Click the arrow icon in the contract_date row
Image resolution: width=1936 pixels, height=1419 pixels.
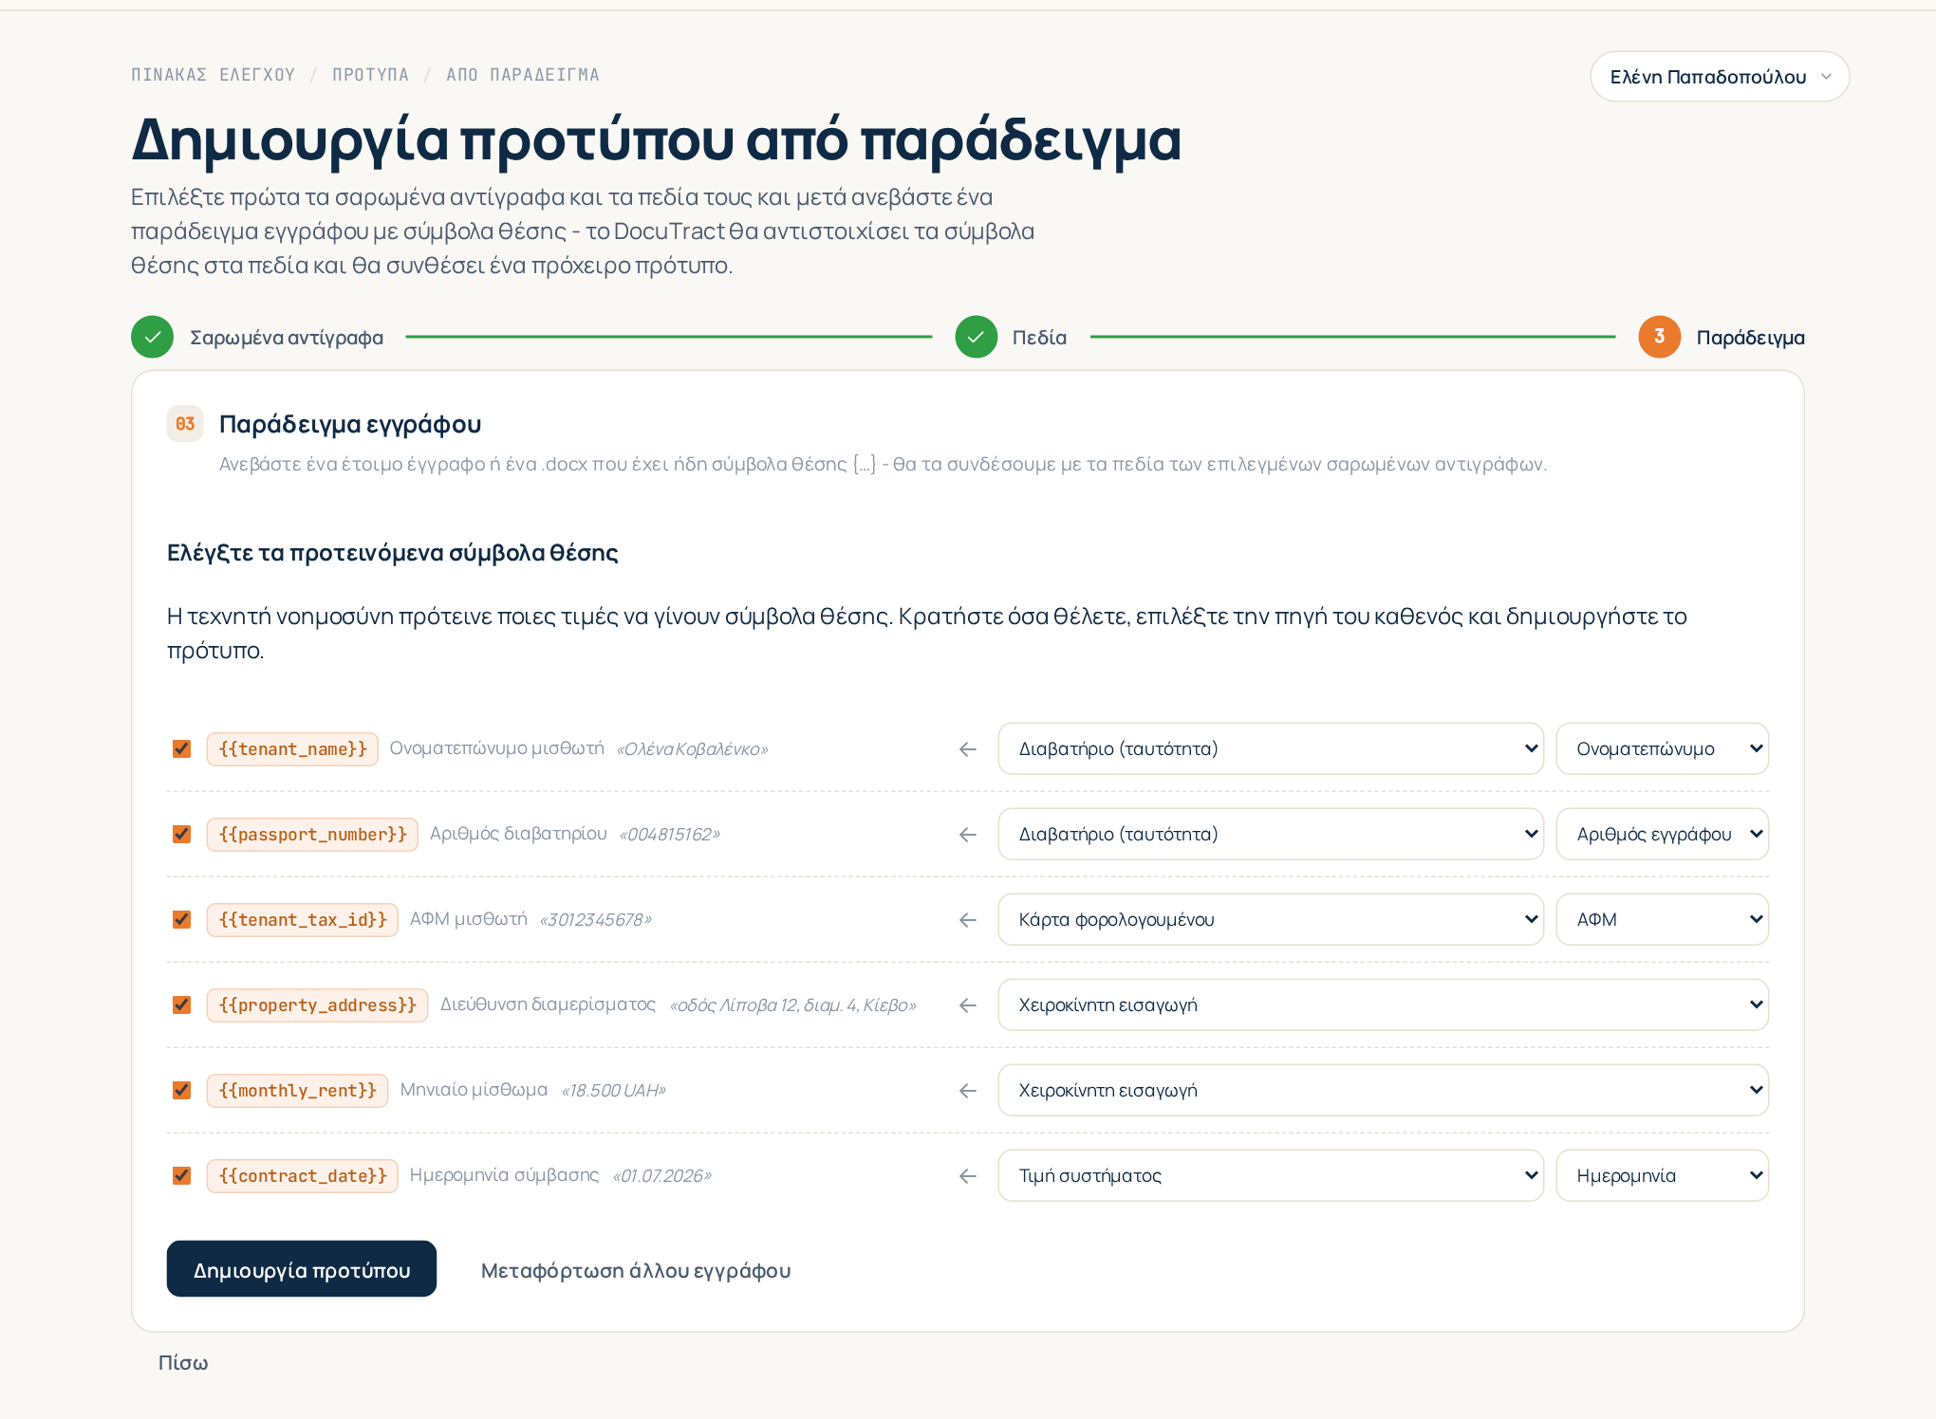pos(968,1176)
